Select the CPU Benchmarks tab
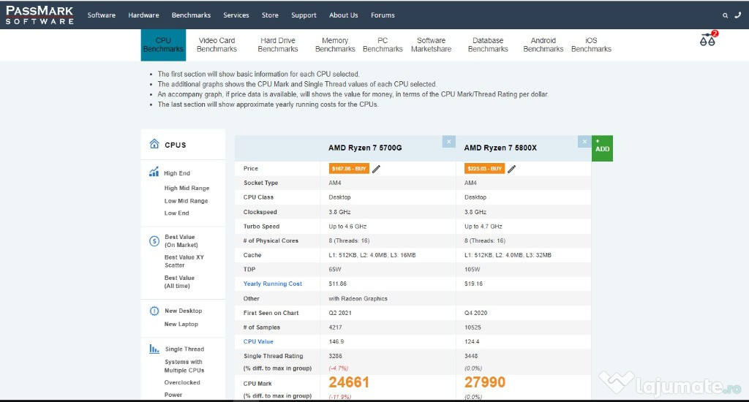Image resolution: width=749 pixels, height=402 pixels. (163, 45)
